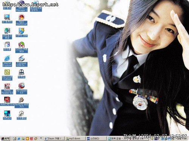Open the Ad-aware 6.0 shortcut
This screenshot has width=189, height=141.
(22, 89)
